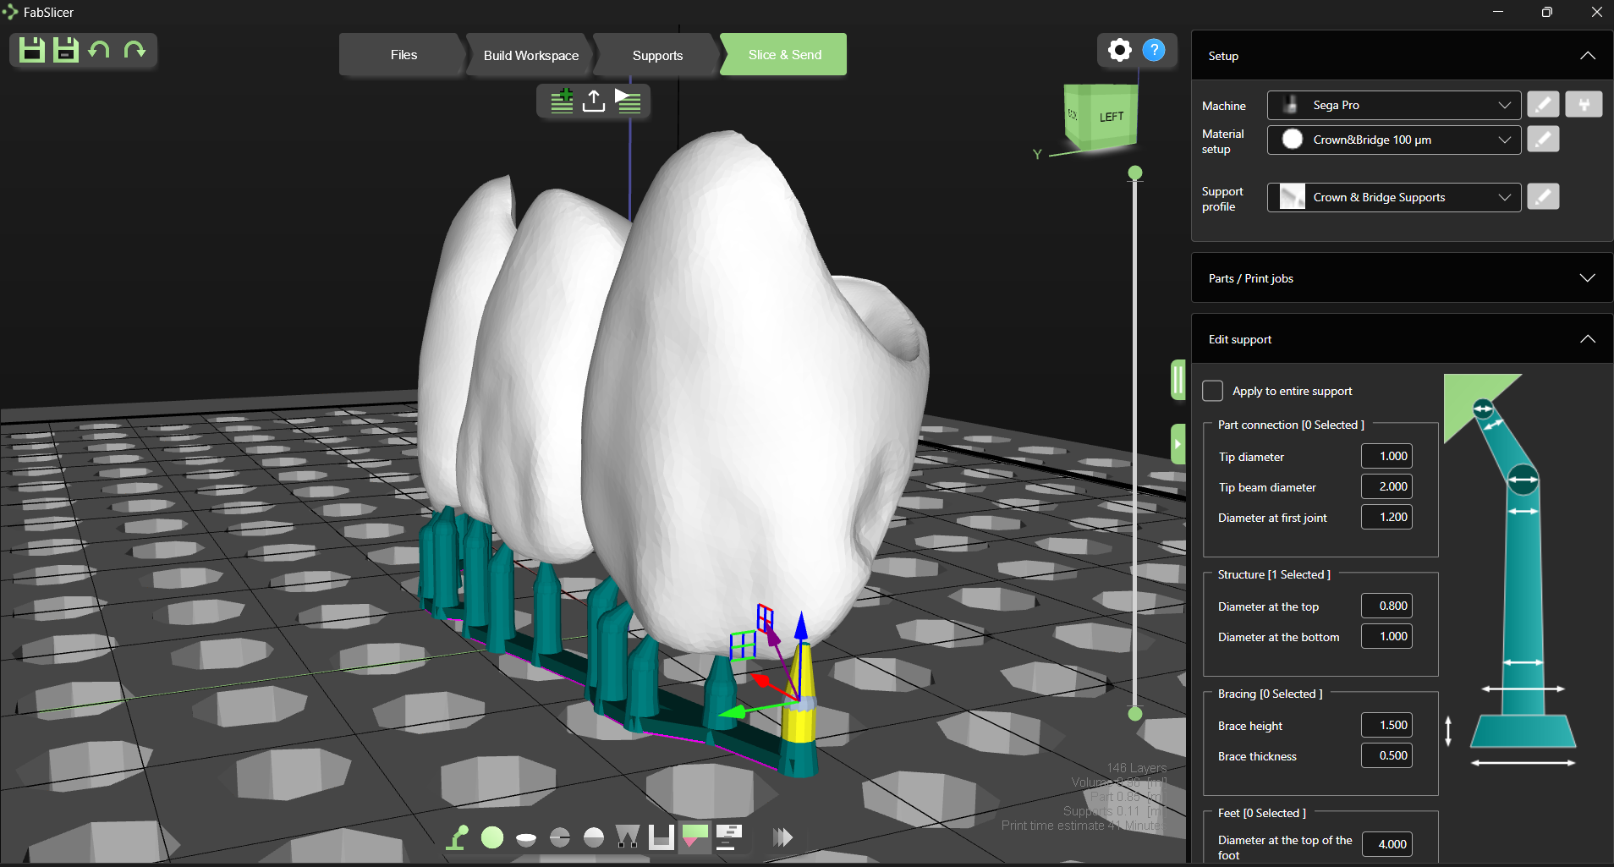Open Material setup dropdown Crown&Bridge 100 µm
Viewport: 1614px width, 867px height.
point(1394,140)
